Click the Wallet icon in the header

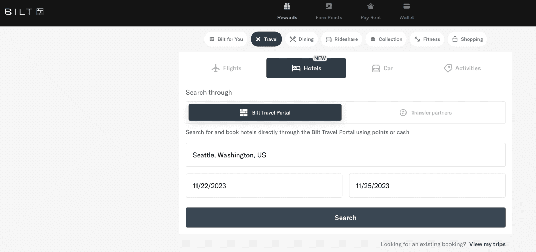coord(406,6)
